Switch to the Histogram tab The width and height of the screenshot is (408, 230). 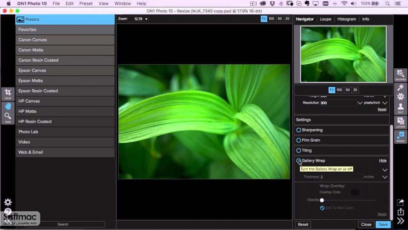click(347, 19)
